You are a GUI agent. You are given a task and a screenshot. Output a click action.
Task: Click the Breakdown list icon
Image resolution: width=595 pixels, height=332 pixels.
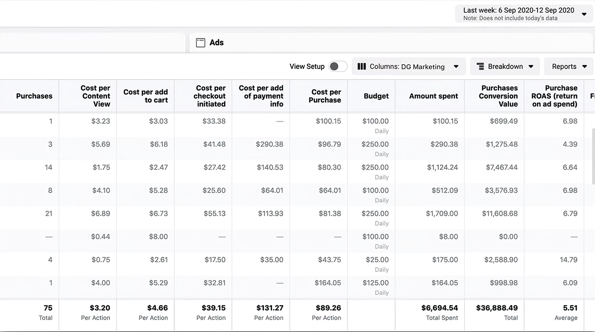(x=480, y=67)
